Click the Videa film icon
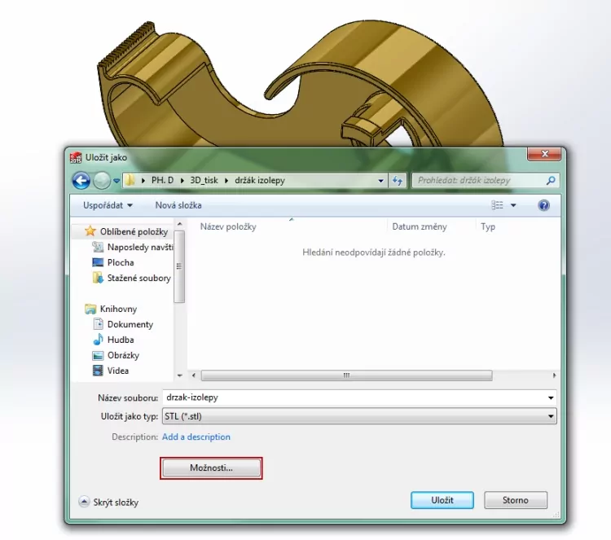Viewport: 611px width, 540px height. 98,371
